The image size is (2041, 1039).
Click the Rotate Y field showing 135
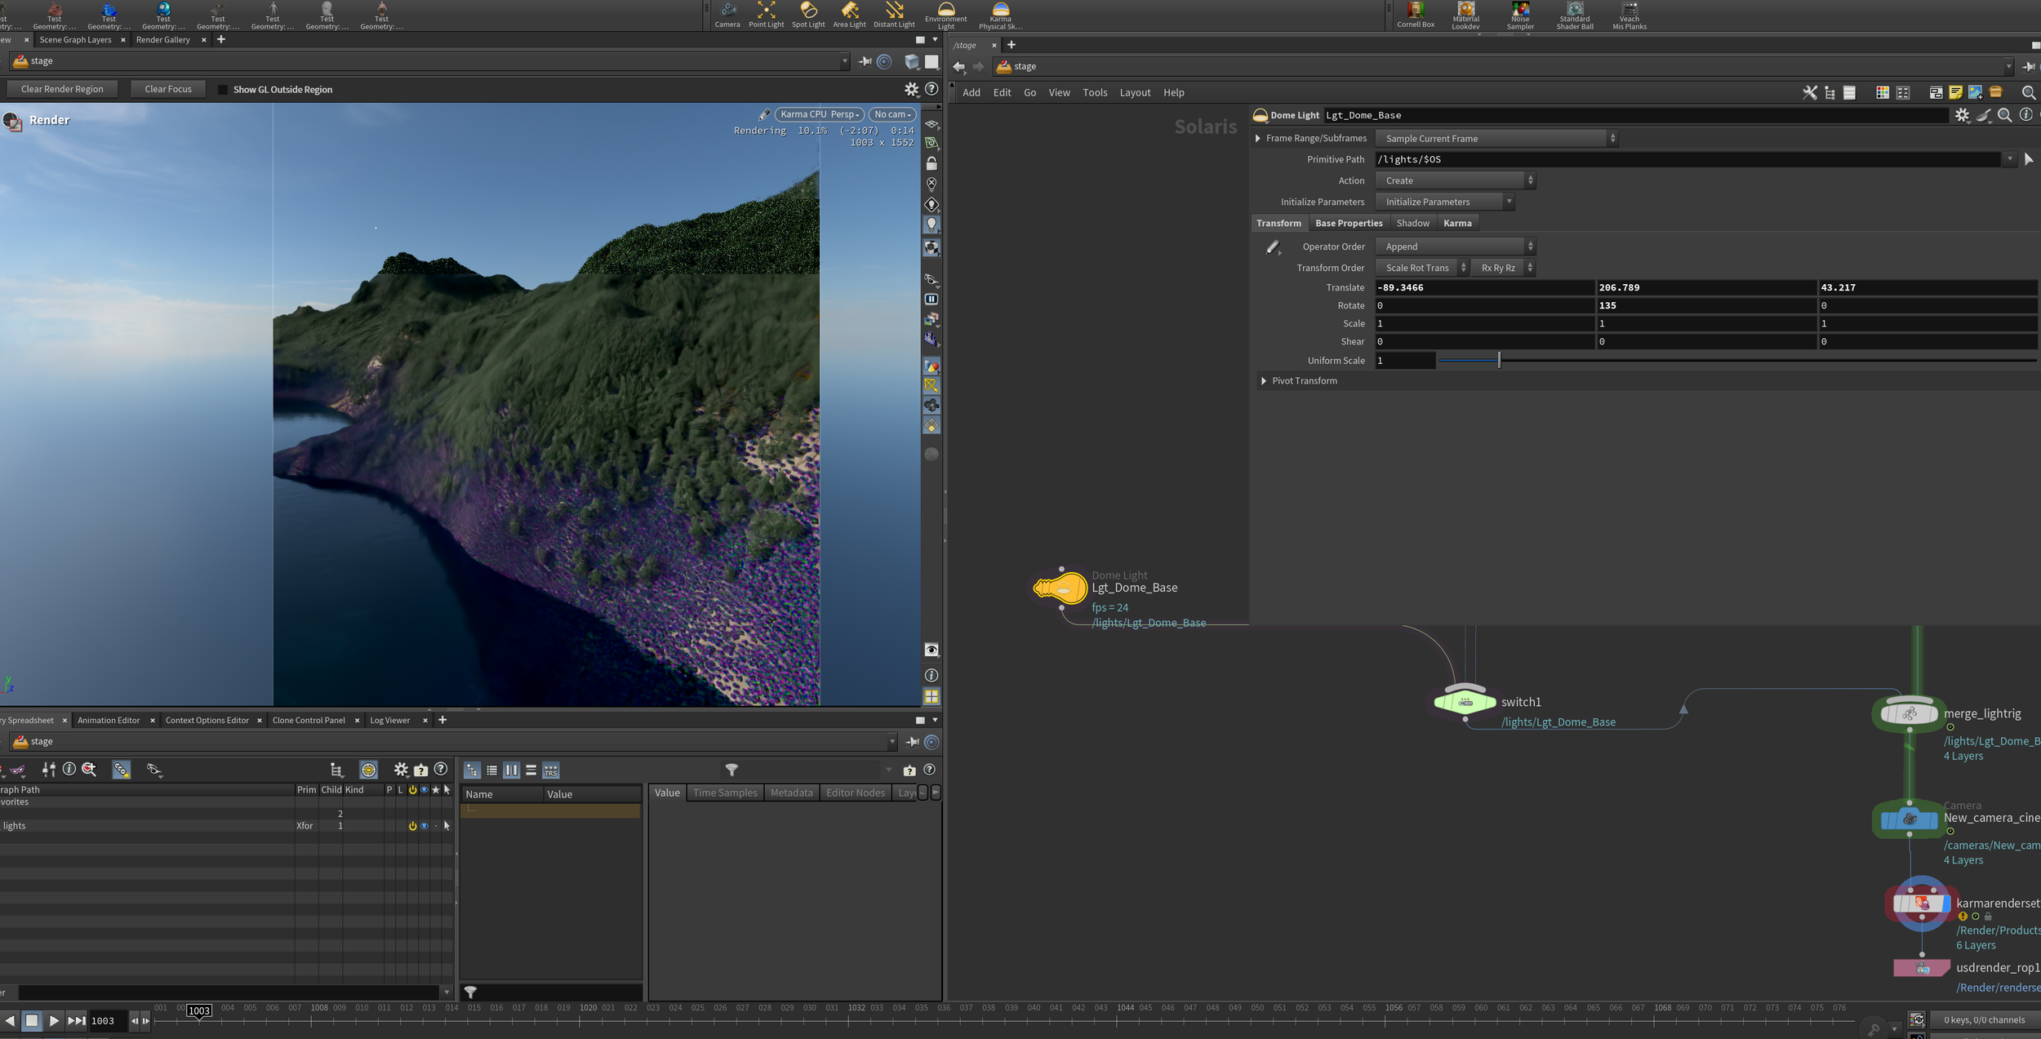coord(1706,306)
